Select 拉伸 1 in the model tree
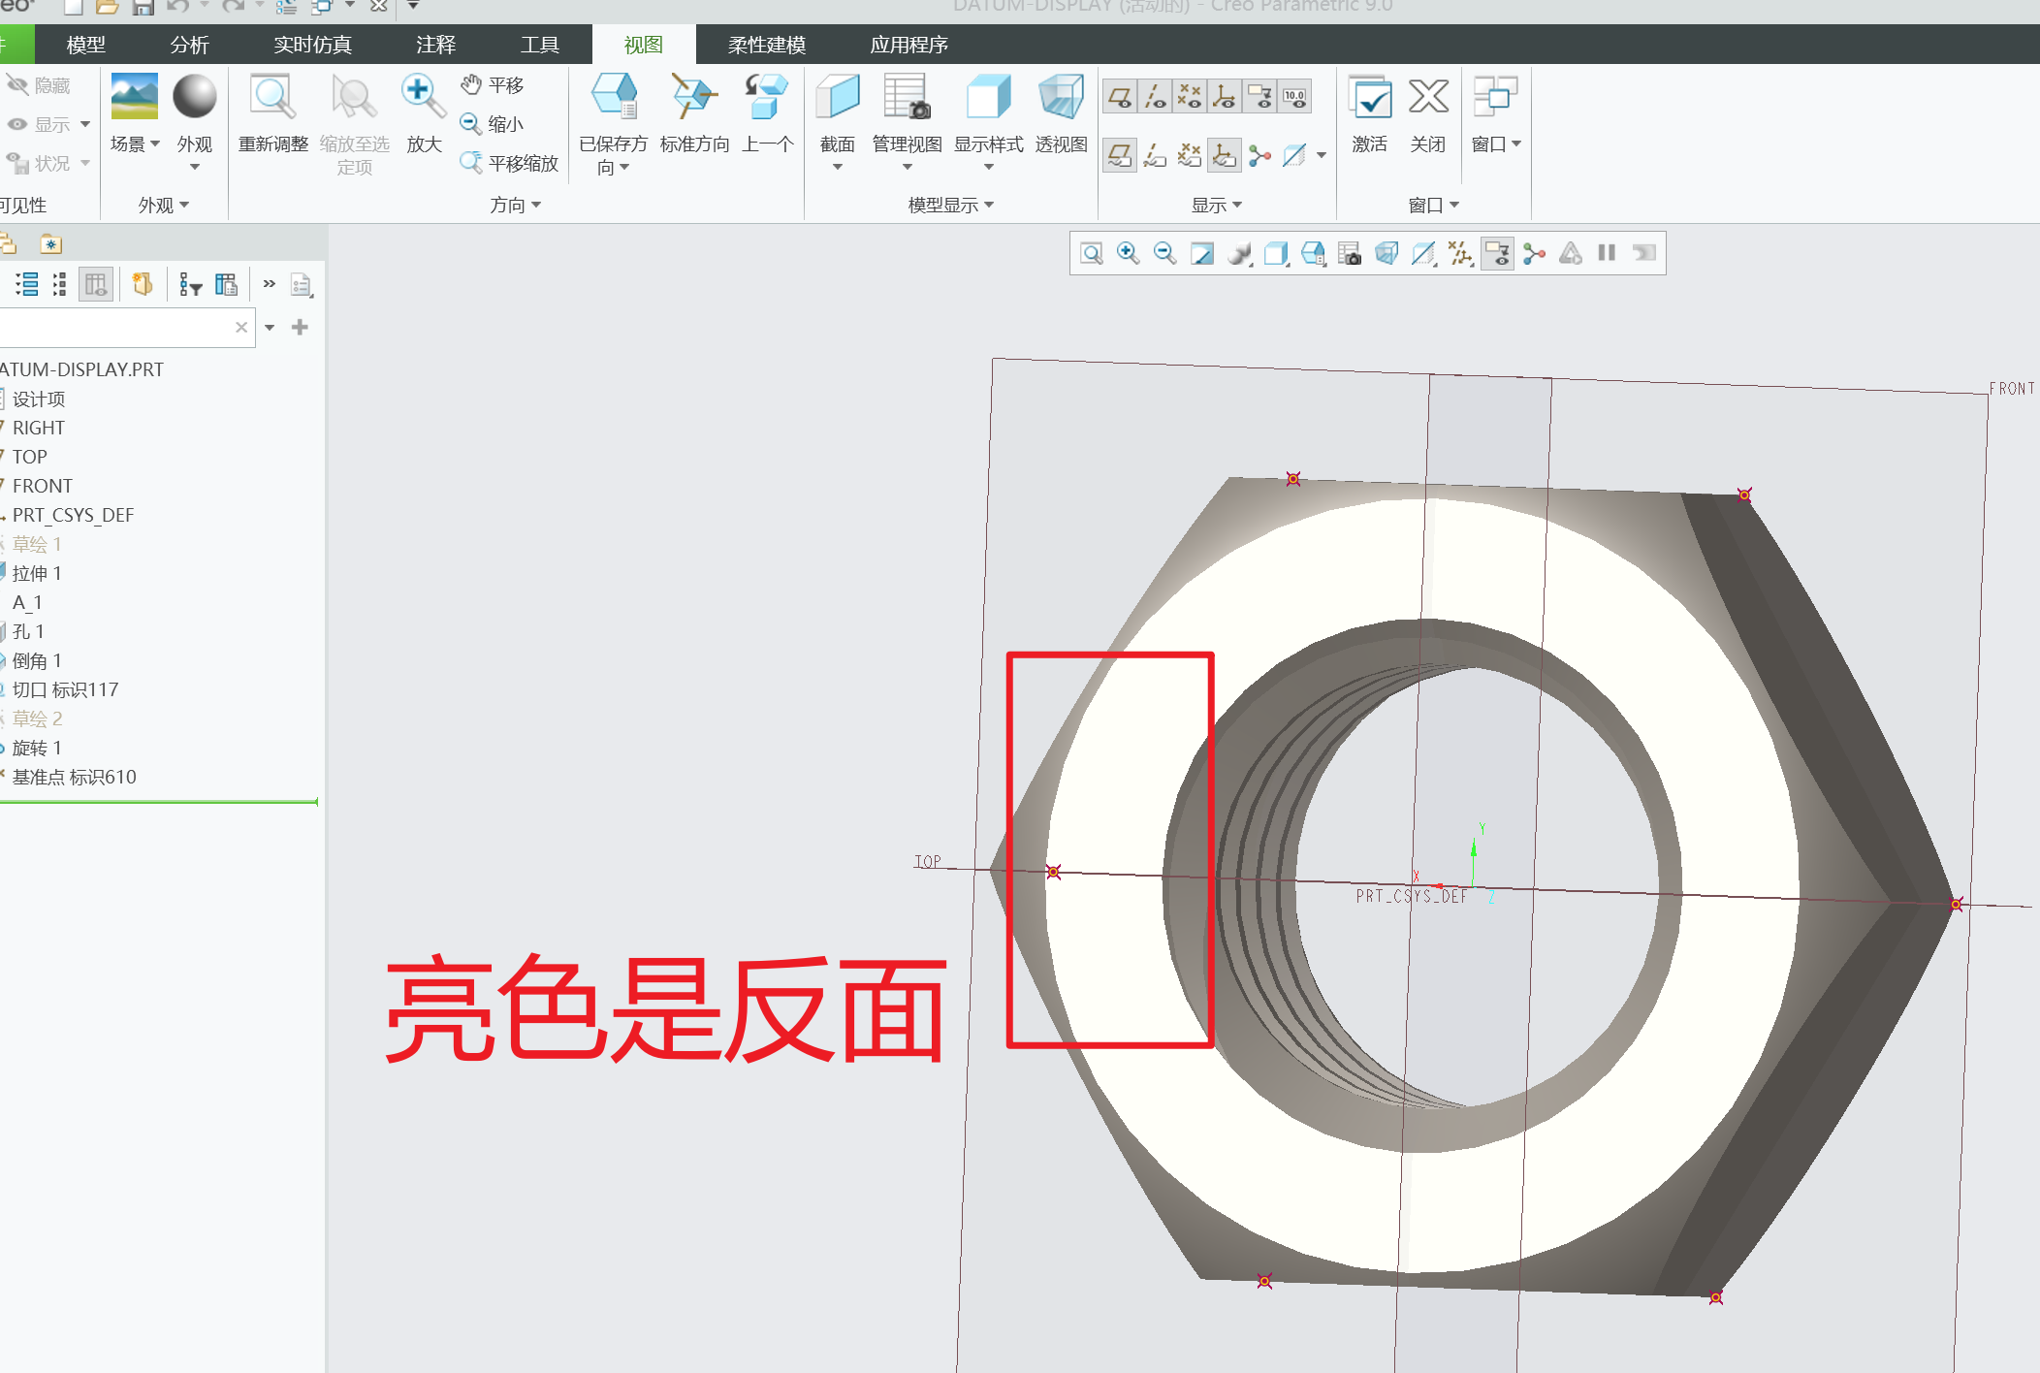The height and width of the screenshot is (1373, 2040). tap(37, 573)
